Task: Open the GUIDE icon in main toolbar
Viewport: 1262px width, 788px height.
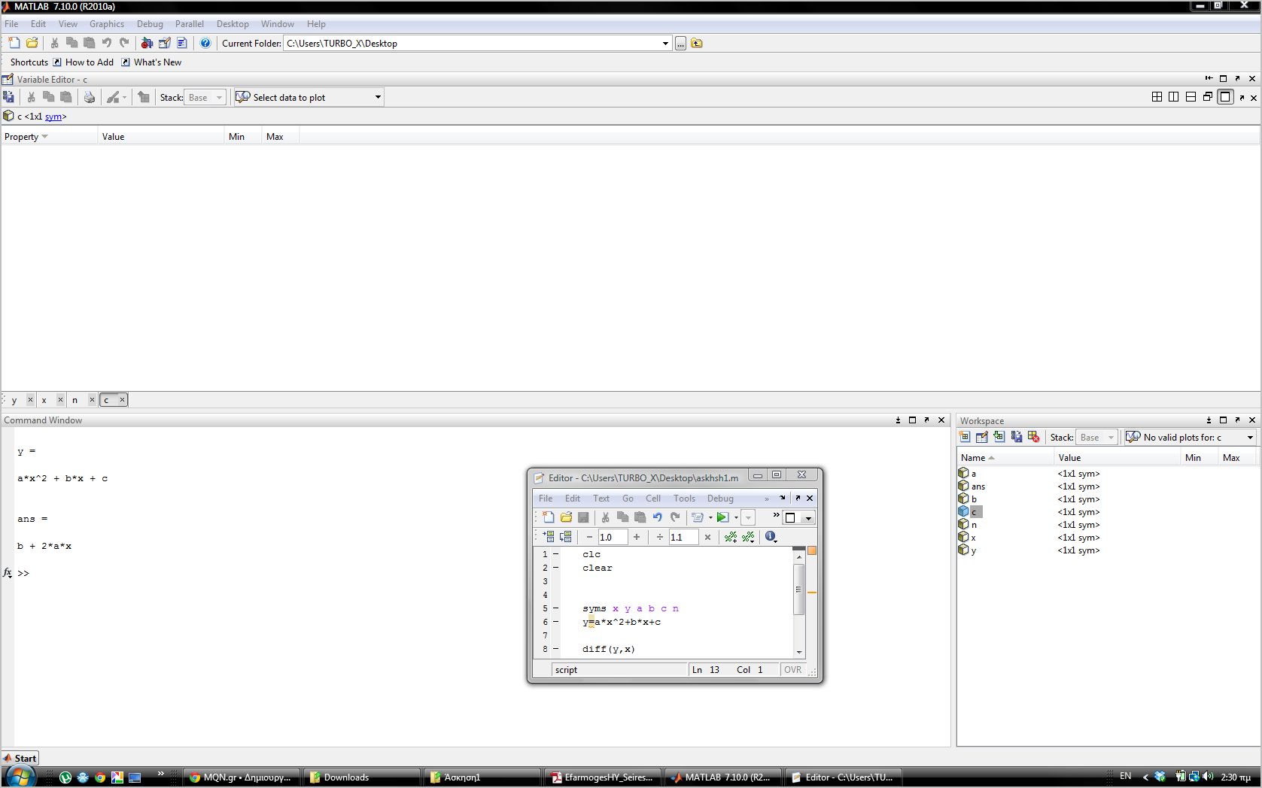Action: click(164, 44)
